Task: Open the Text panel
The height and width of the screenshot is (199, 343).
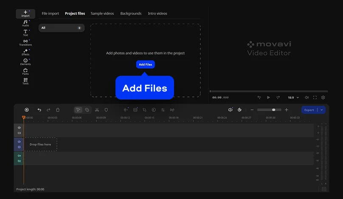Action: click(25, 33)
